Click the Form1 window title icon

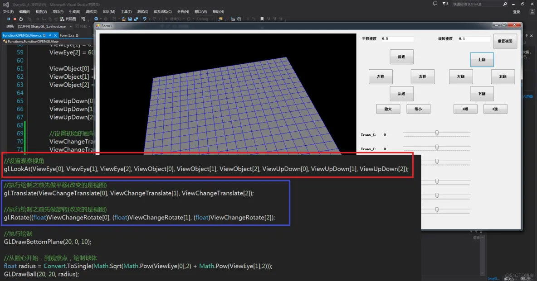[98, 26]
